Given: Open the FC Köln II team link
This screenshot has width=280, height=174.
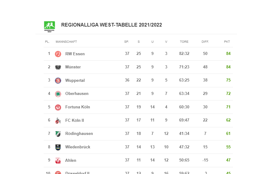Looking at the screenshot, I should coord(75,121).
